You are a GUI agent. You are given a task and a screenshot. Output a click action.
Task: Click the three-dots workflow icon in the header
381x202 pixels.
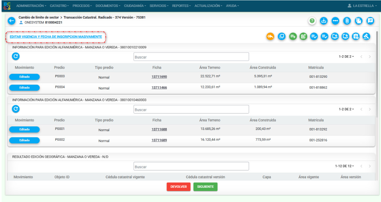[x=335, y=21]
